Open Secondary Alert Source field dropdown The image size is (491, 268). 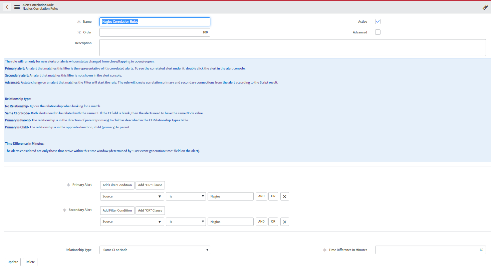[x=132, y=222]
